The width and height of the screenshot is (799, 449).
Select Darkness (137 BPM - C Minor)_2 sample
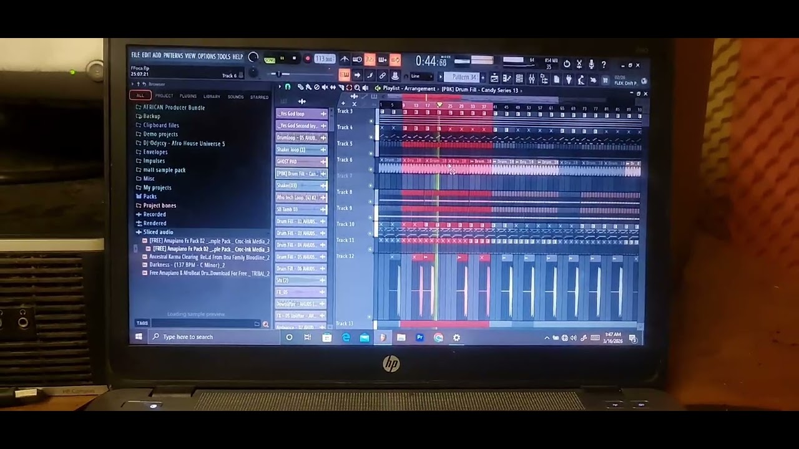(x=184, y=265)
